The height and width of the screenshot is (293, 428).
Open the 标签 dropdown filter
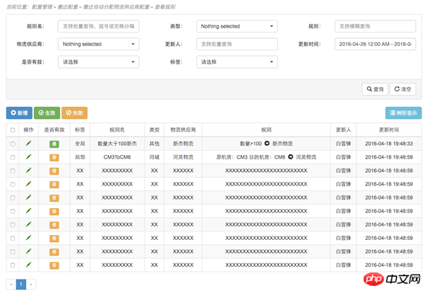point(237,62)
